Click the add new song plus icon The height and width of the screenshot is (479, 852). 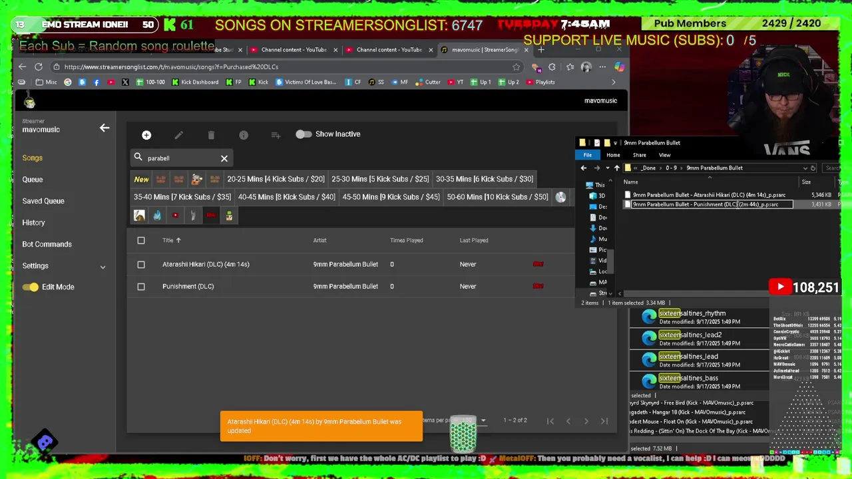click(x=146, y=135)
